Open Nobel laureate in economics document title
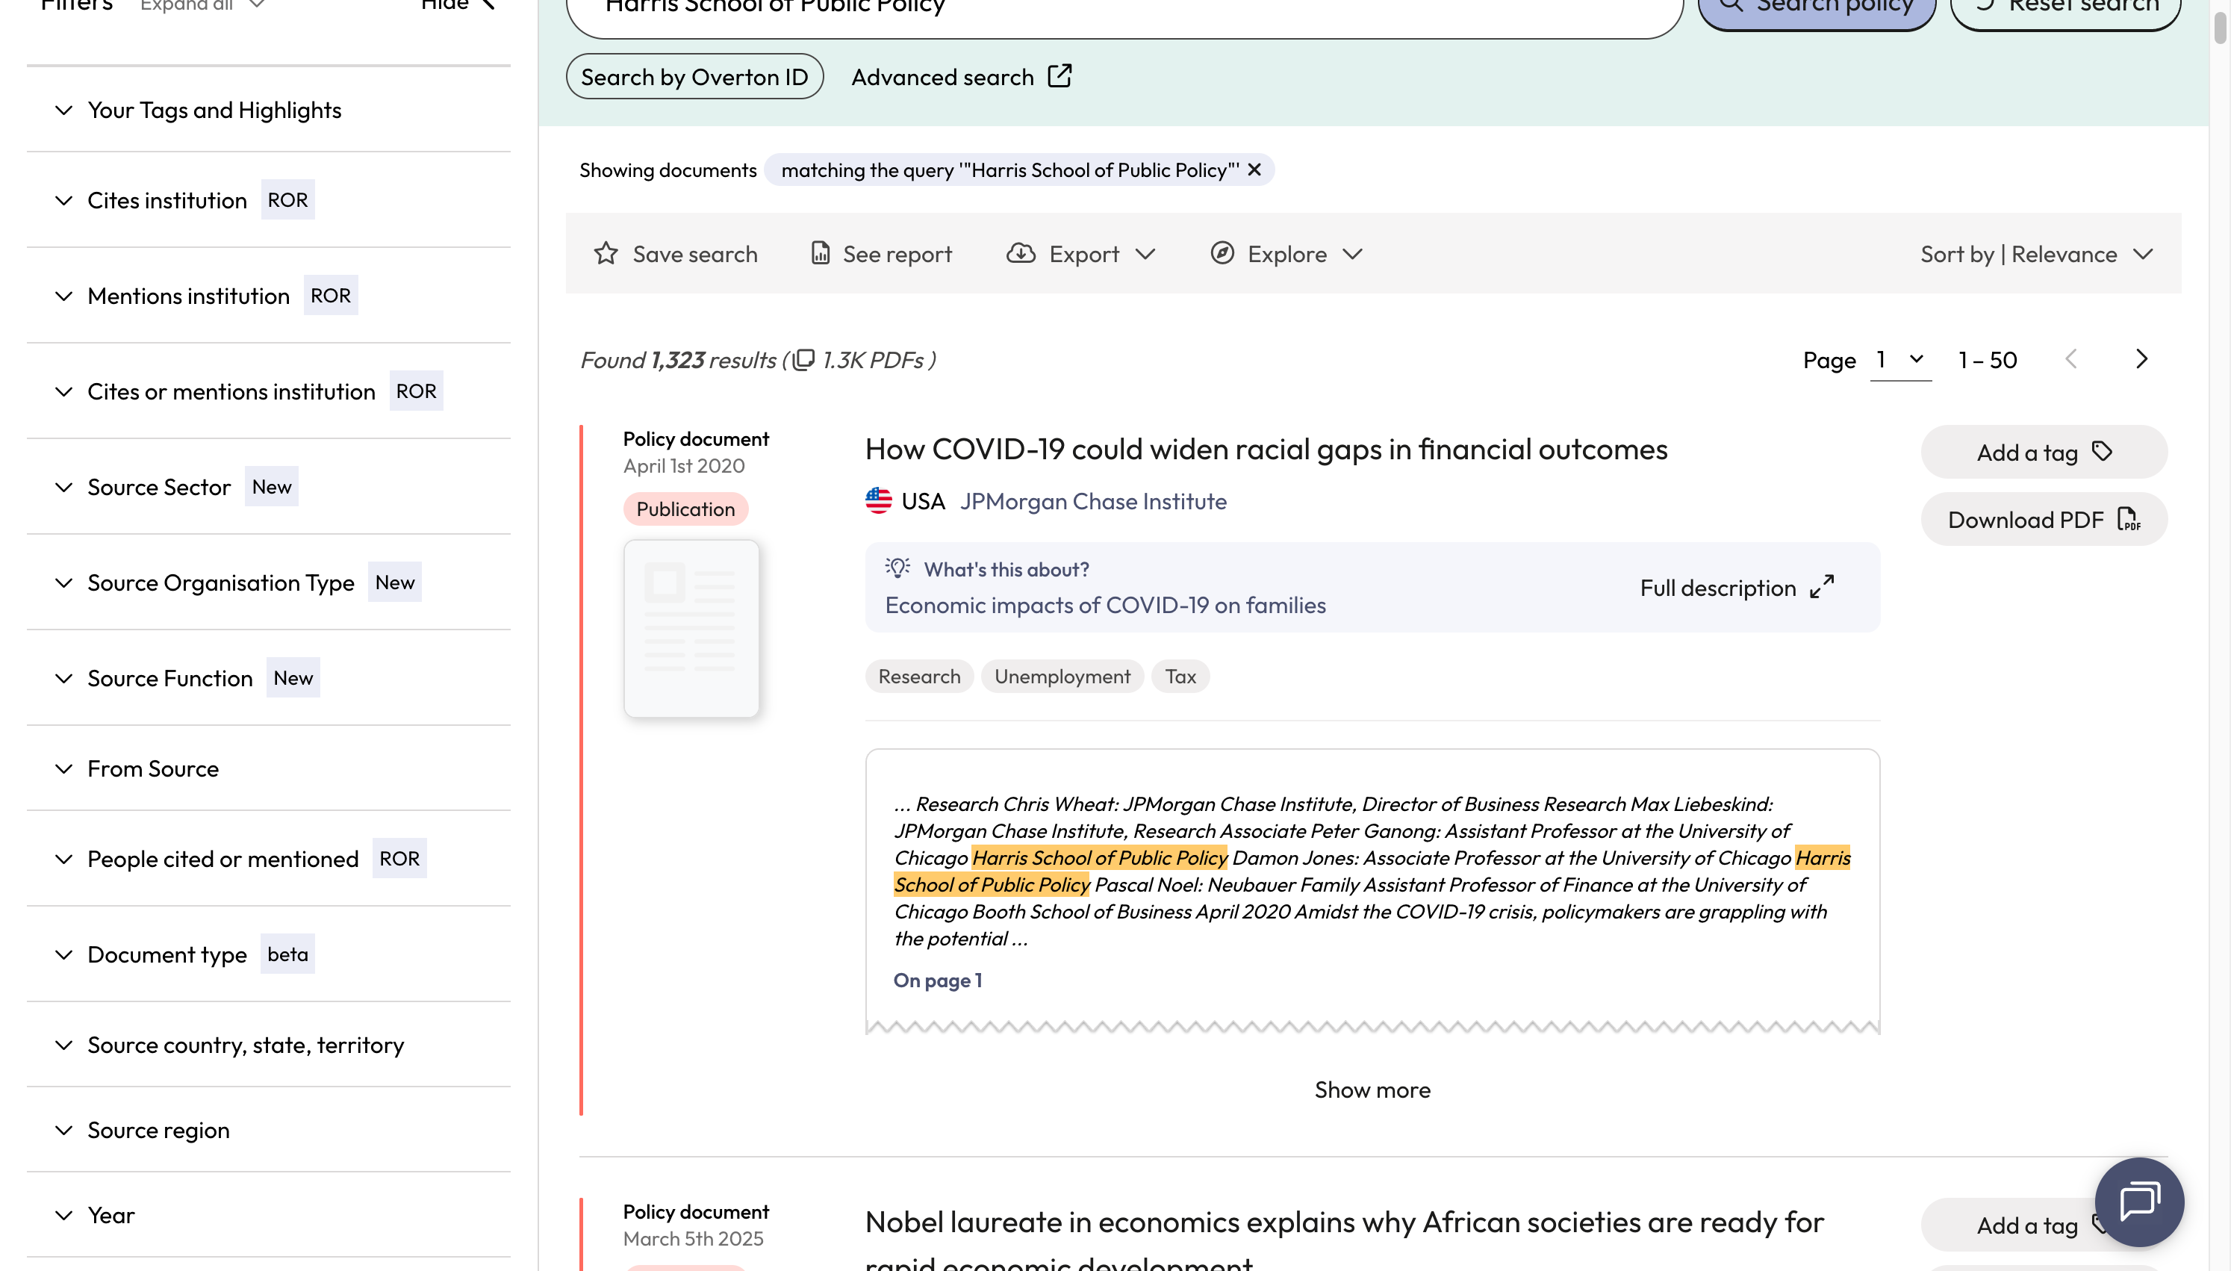 [x=1344, y=1240]
